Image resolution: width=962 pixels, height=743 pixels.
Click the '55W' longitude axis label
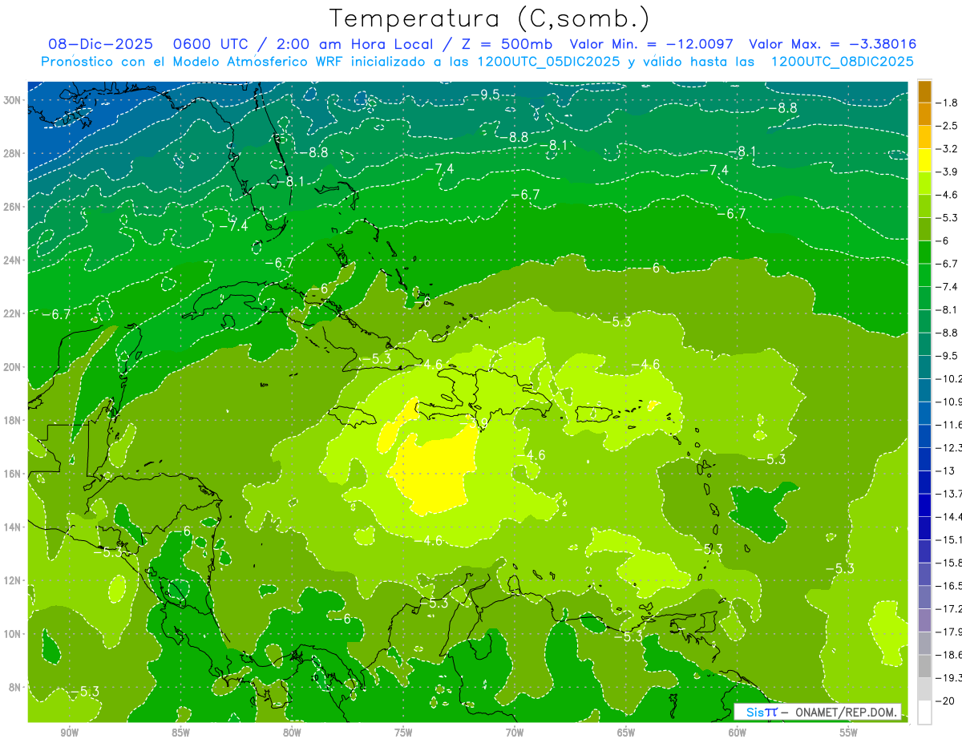point(849,733)
